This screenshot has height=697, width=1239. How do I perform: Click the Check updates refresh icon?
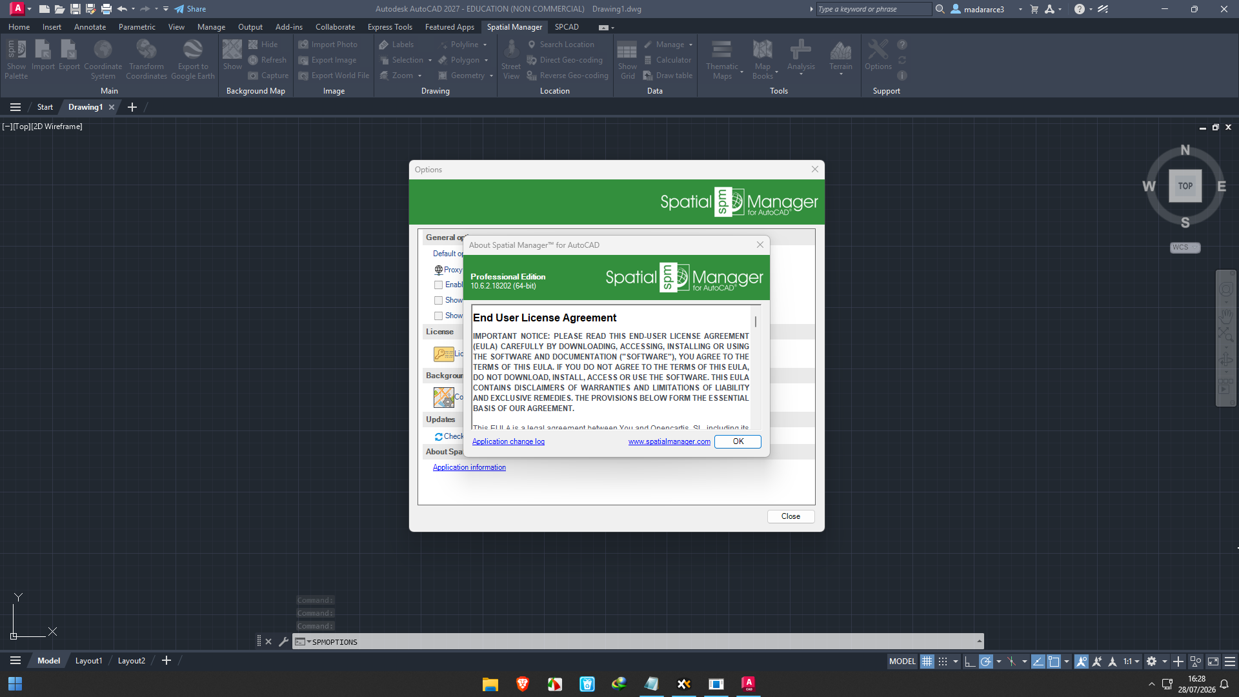[x=439, y=437]
